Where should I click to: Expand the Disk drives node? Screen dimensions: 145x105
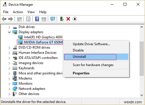pos(9,27)
